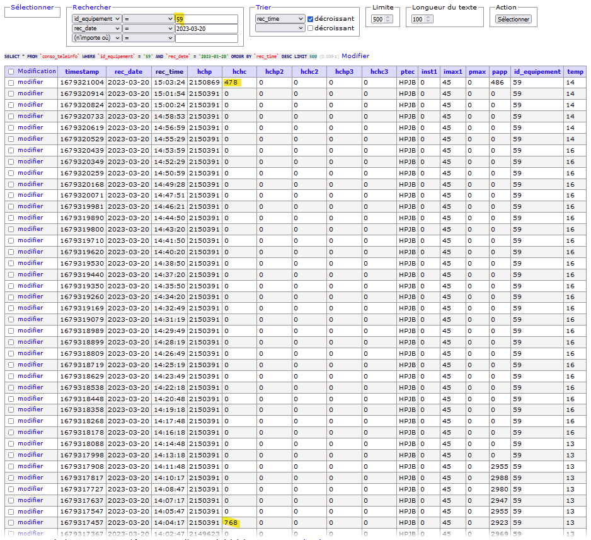Screen dimensions: 591x540
Task: Open the rec_date column dropdown in Rechercher
Action: [x=96, y=29]
